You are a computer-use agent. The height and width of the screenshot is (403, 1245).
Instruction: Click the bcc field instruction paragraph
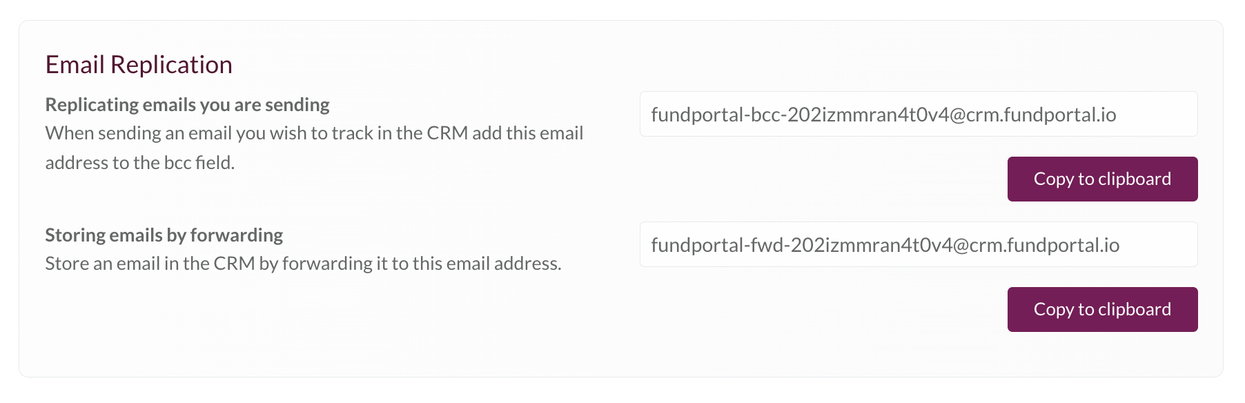coord(314,148)
